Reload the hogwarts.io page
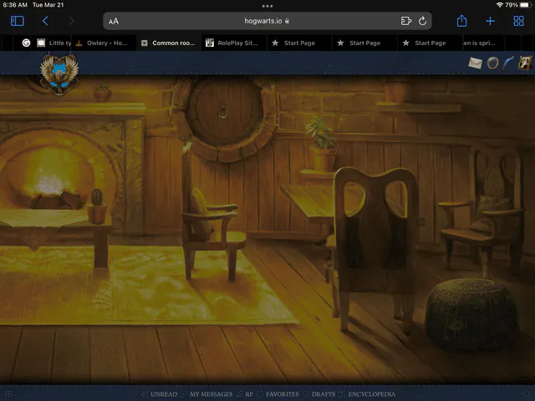535x401 pixels. coord(422,21)
